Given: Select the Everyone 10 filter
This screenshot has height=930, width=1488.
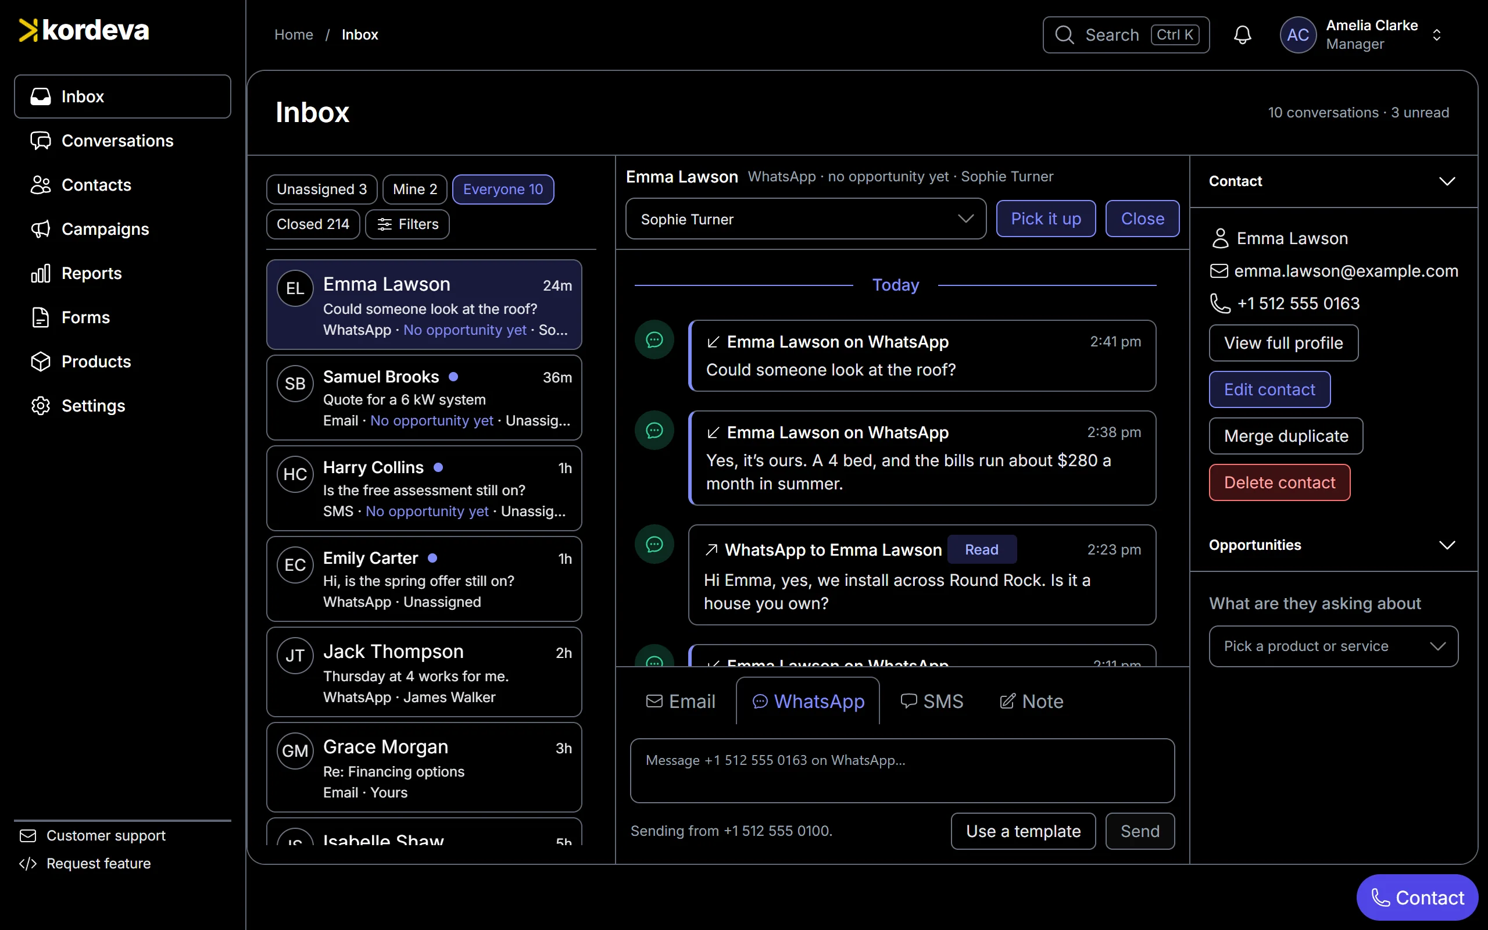Looking at the screenshot, I should click(503, 189).
